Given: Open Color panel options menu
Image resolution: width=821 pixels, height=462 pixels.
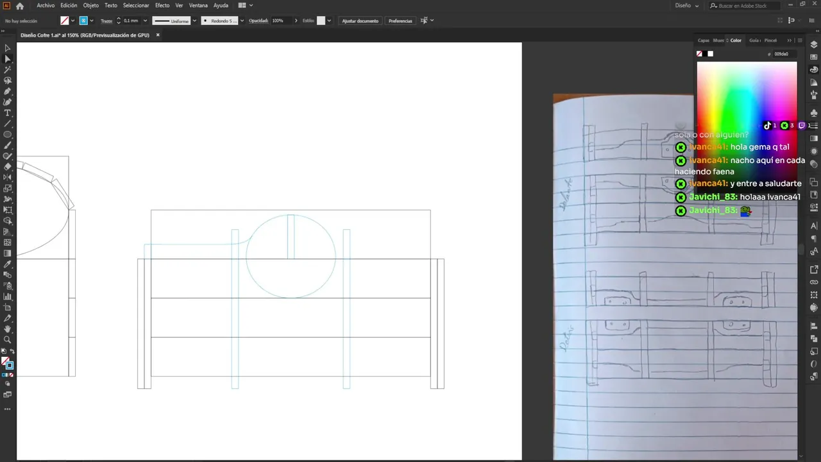Looking at the screenshot, I should click(799, 40).
